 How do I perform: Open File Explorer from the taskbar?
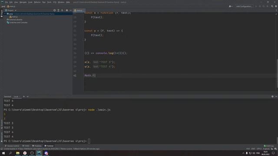[x=18, y=153]
